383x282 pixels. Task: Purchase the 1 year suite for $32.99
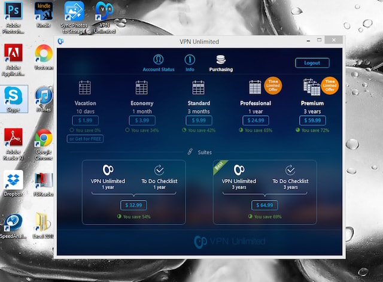[133, 205]
